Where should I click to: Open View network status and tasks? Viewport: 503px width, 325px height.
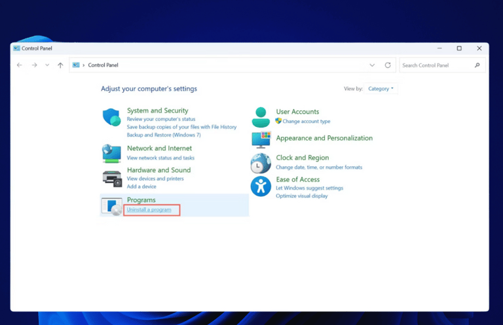pyautogui.click(x=160, y=158)
